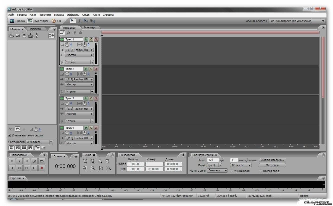The width and height of the screenshot is (333, 206).
Task: Solo Трек 3 with С button
Action: coord(91,98)
